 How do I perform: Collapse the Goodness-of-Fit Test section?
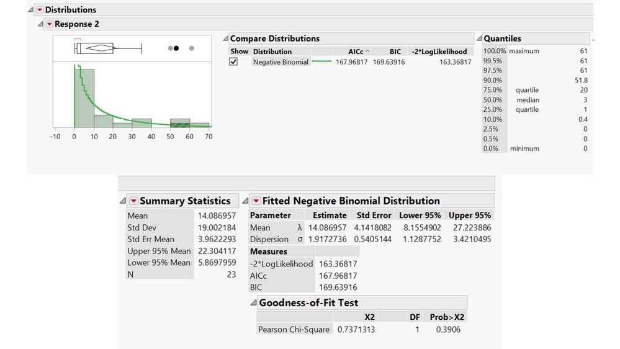pyautogui.click(x=253, y=303)
